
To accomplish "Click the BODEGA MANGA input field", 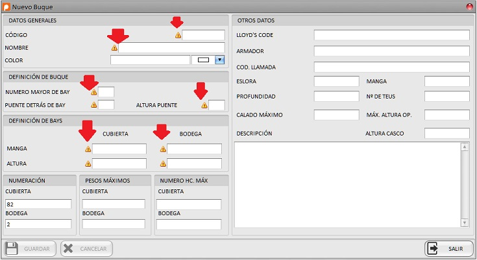I will point(195,148).
